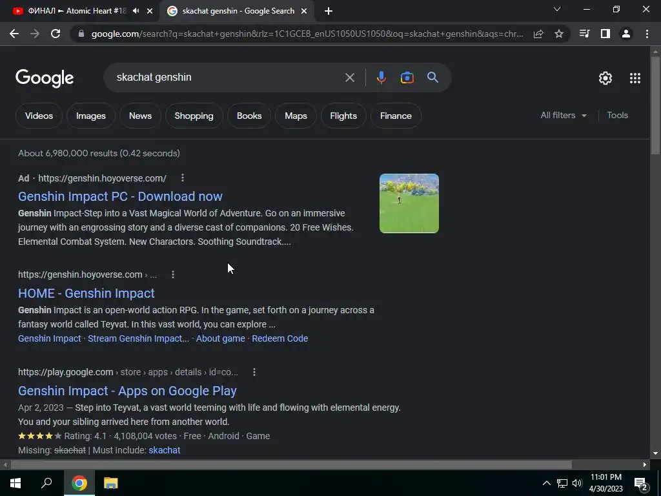Open Genshin Impact PC - Download now ad

[x=120, y=196]
